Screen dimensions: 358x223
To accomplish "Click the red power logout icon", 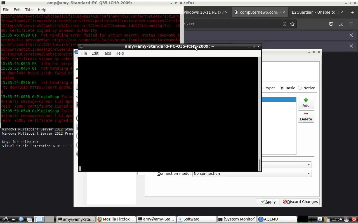I will tap(354, 219).
